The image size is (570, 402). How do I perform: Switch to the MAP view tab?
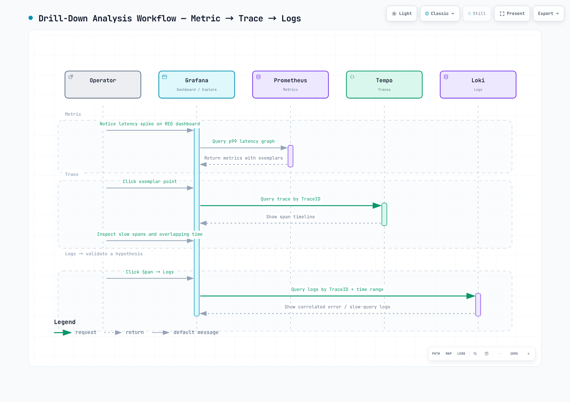click(x=449, y=354)
